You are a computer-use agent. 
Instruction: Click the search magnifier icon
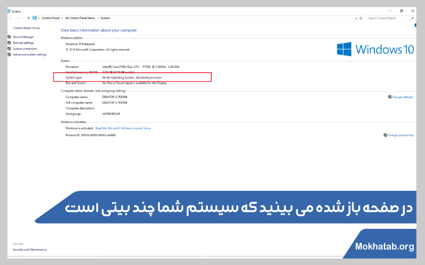pos(412,18)
